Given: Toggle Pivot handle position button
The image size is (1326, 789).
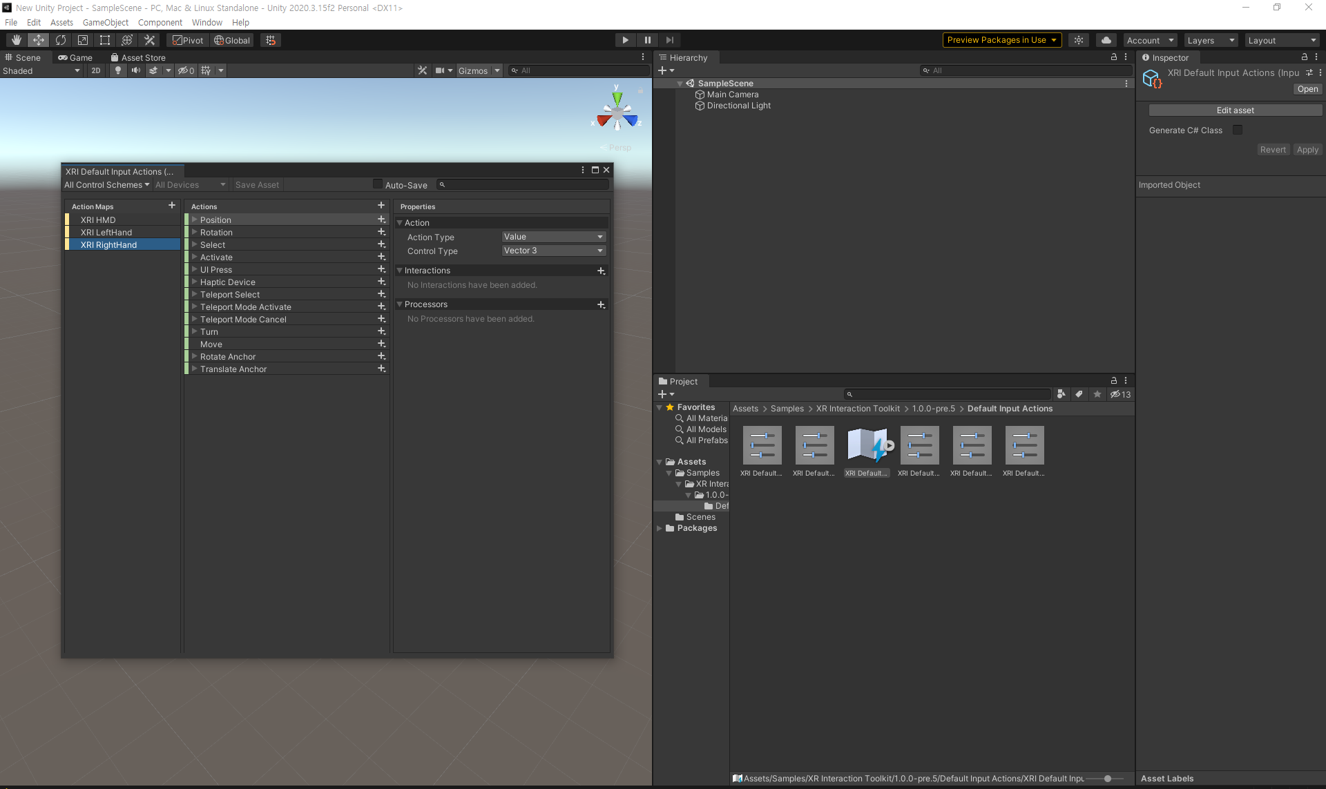Looking at the screenshot, I should point(188,40).
